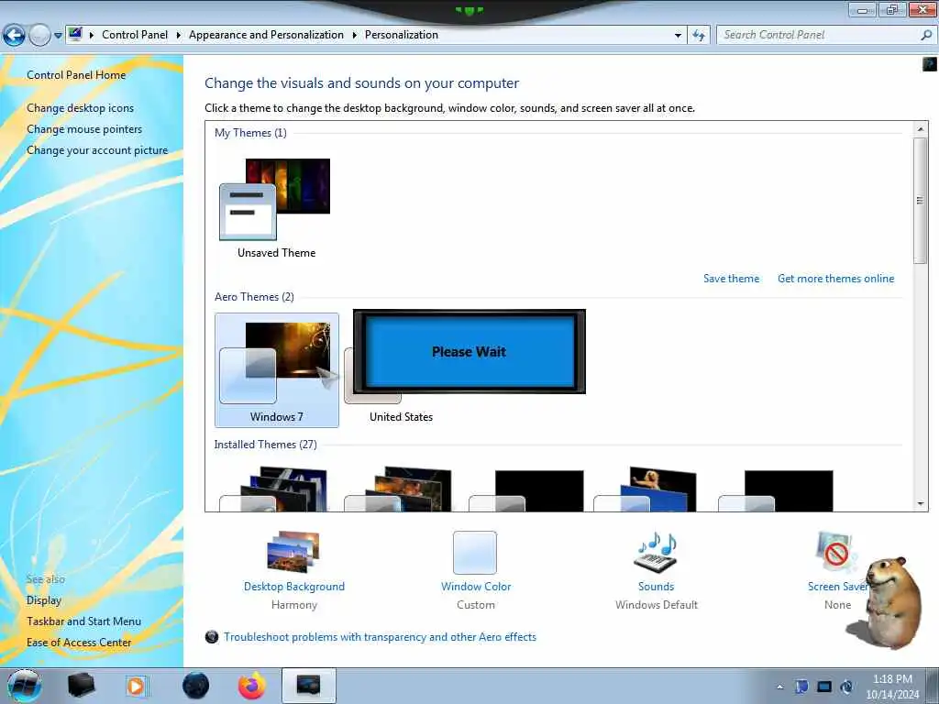Image resolution: width=939 pixels, height=704 pixels.
Task: Open Change your account picture
Action: [x=97, y=150]
